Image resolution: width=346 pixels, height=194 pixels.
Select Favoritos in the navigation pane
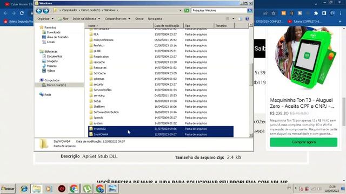tap(50, 27)
